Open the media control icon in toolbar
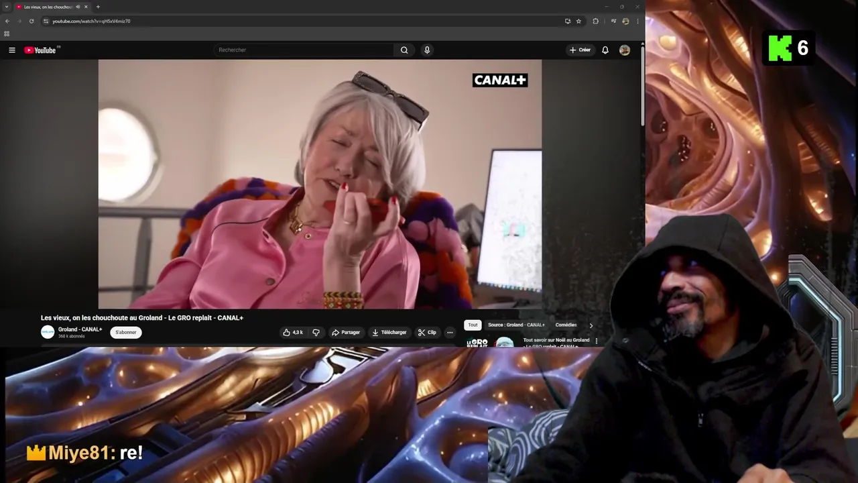This screenshot has height=483, width=858. pyautogui.click(x=613, y=21)
